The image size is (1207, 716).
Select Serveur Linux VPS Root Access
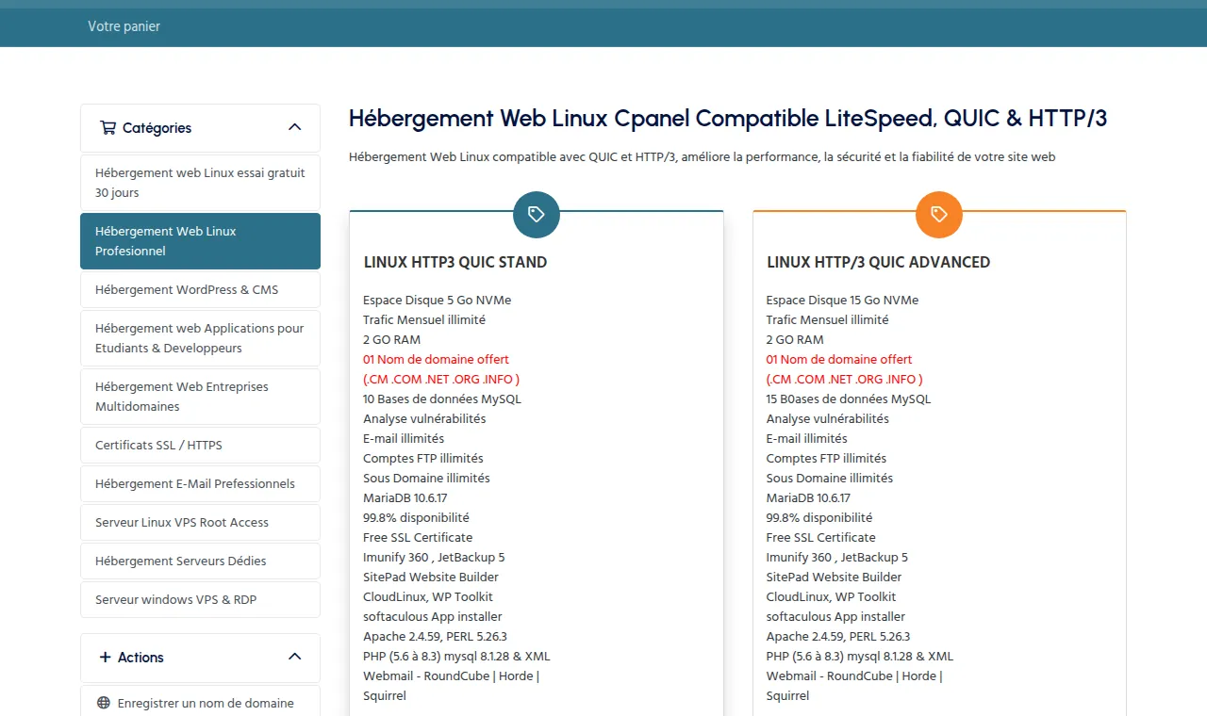200,522
